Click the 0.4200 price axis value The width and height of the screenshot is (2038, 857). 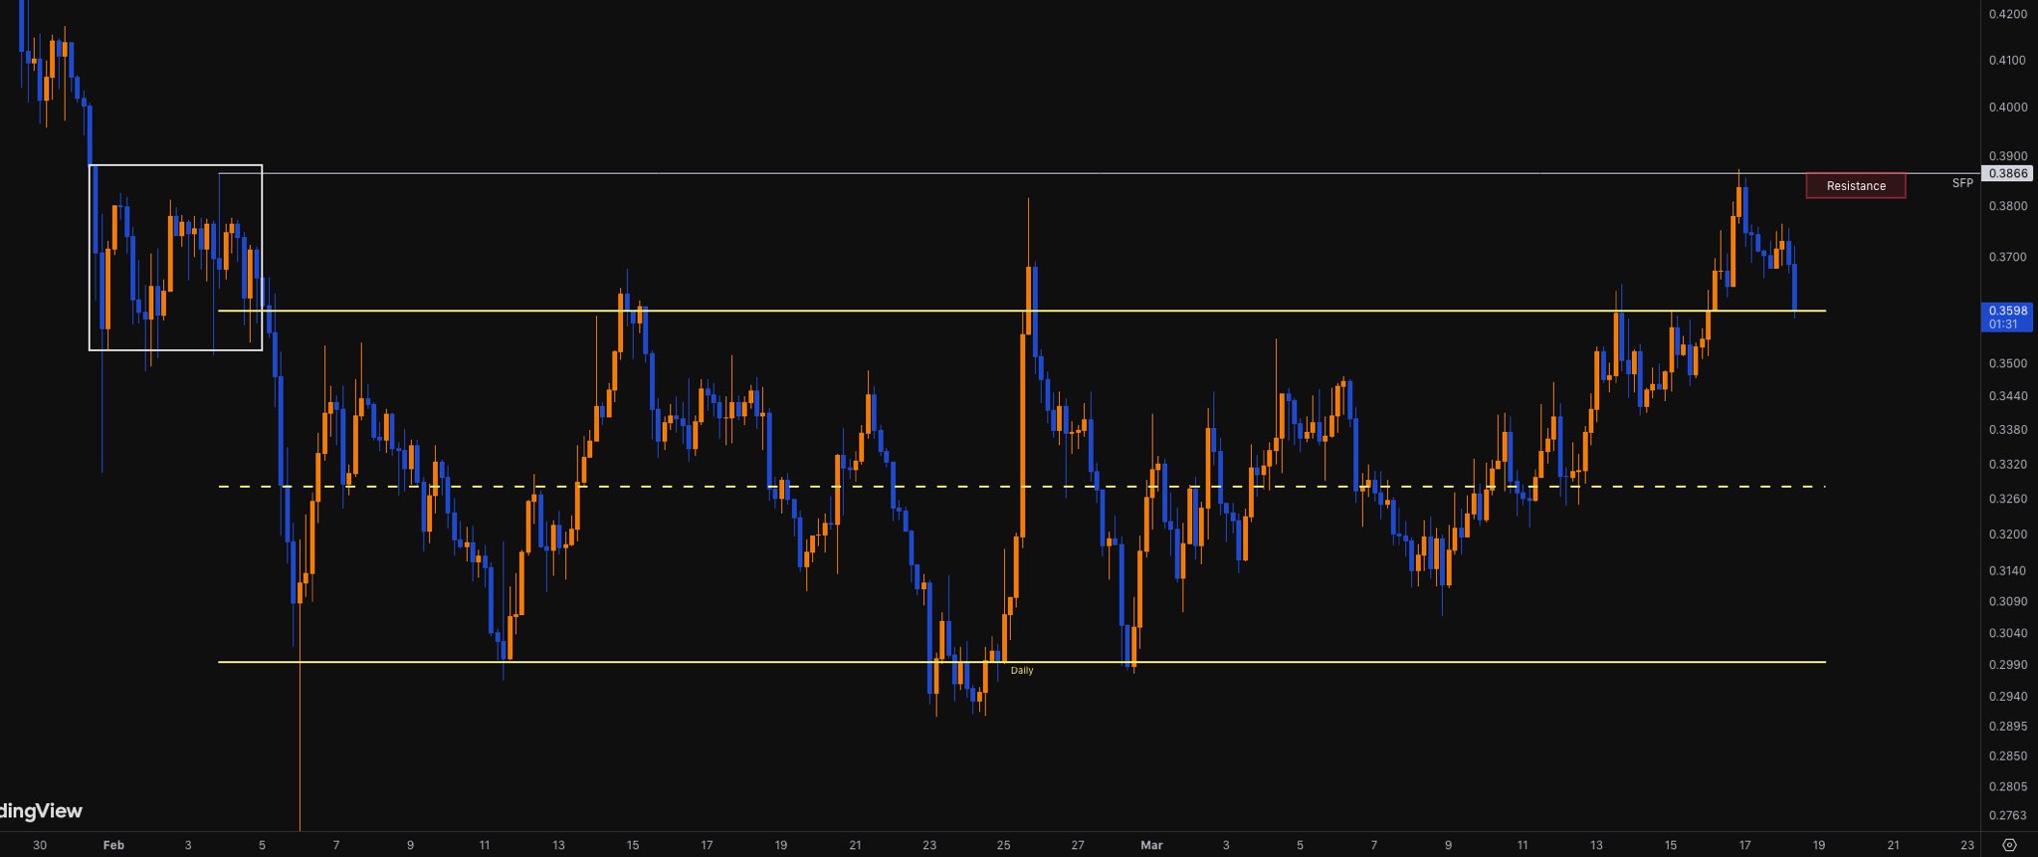coord(2007,14)
